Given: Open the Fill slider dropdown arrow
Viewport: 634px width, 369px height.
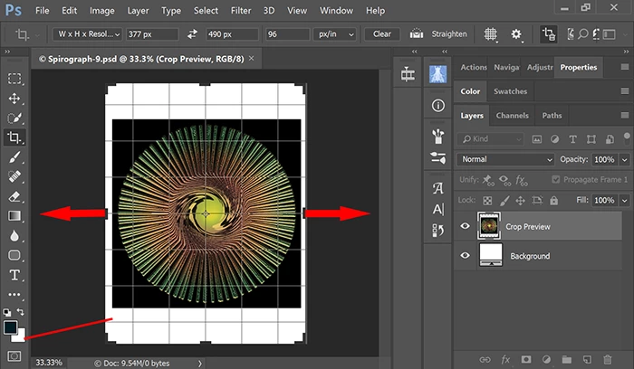Looking at the screenshot, I should 625,200.
